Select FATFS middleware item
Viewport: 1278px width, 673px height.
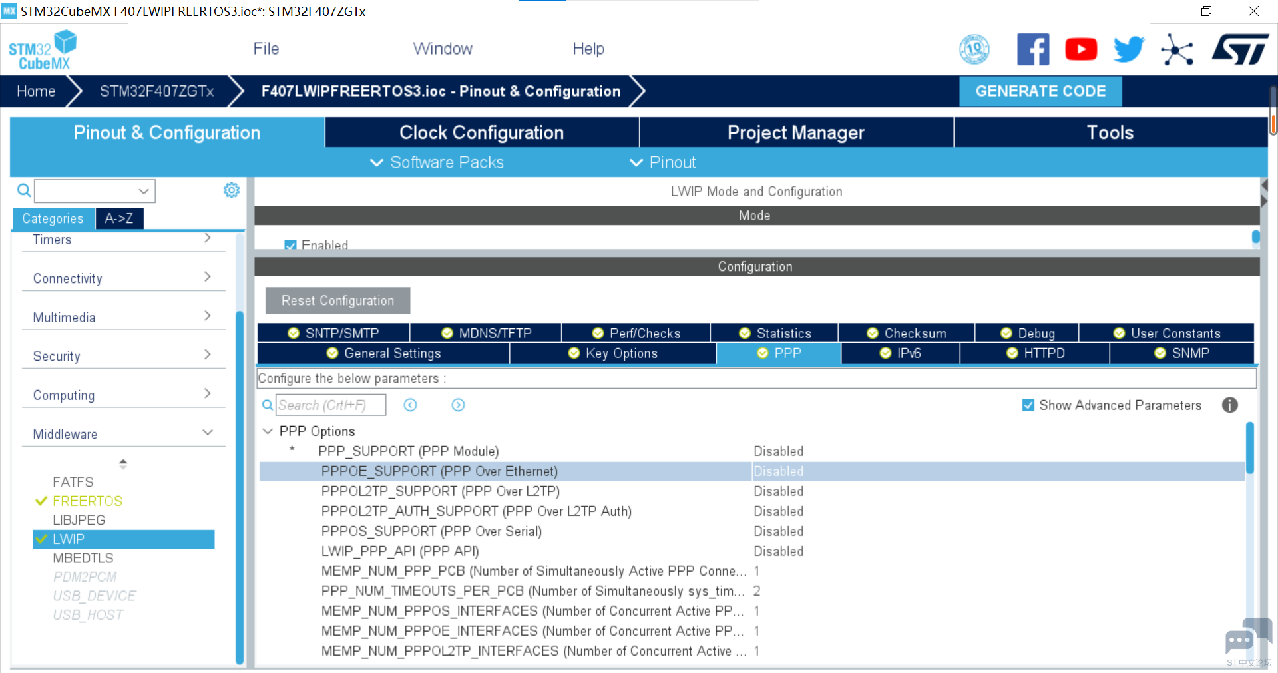pyautogui.click(x=73, y=482)
